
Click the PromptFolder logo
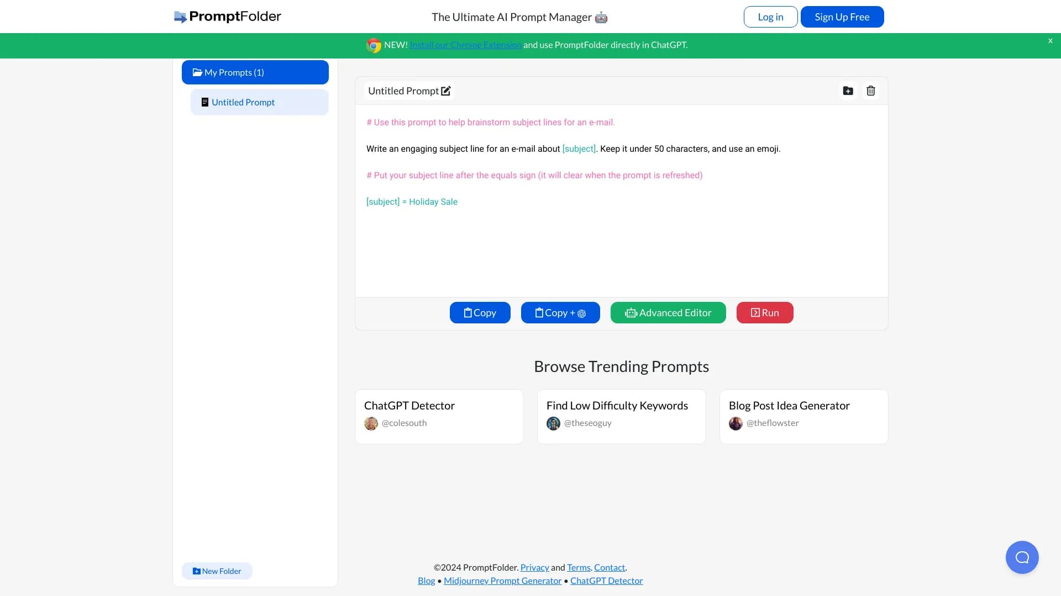coord(227,17)
